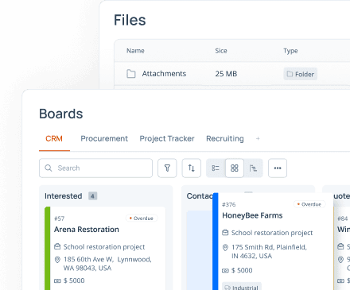Open the HoneyBee Farms card title
This screenshot has height=290, width=350.
pos(252,215)
